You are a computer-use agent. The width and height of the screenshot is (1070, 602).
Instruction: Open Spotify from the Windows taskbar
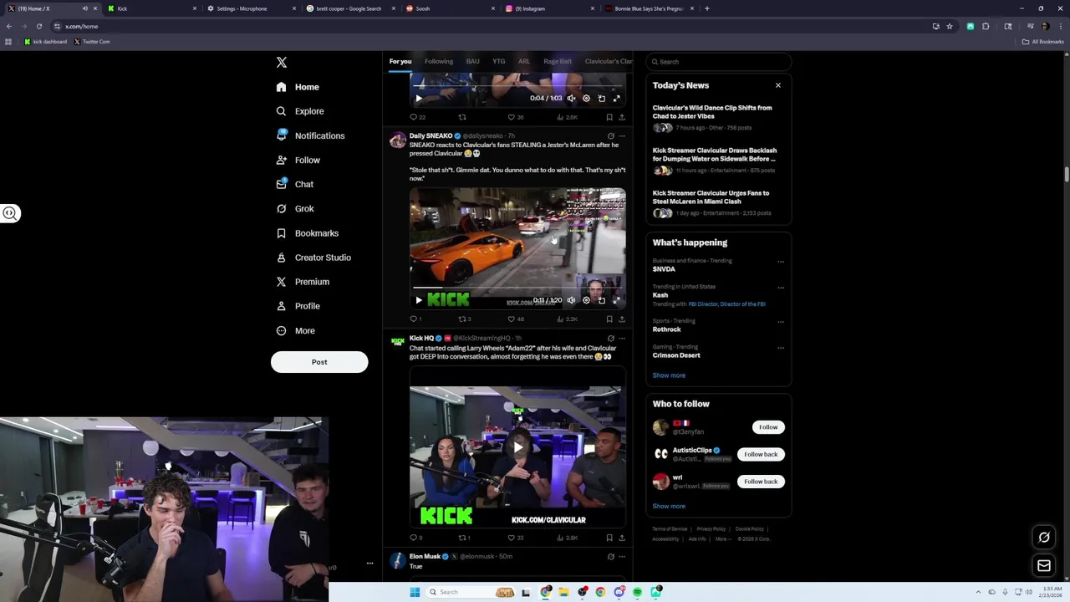[637, 592]
